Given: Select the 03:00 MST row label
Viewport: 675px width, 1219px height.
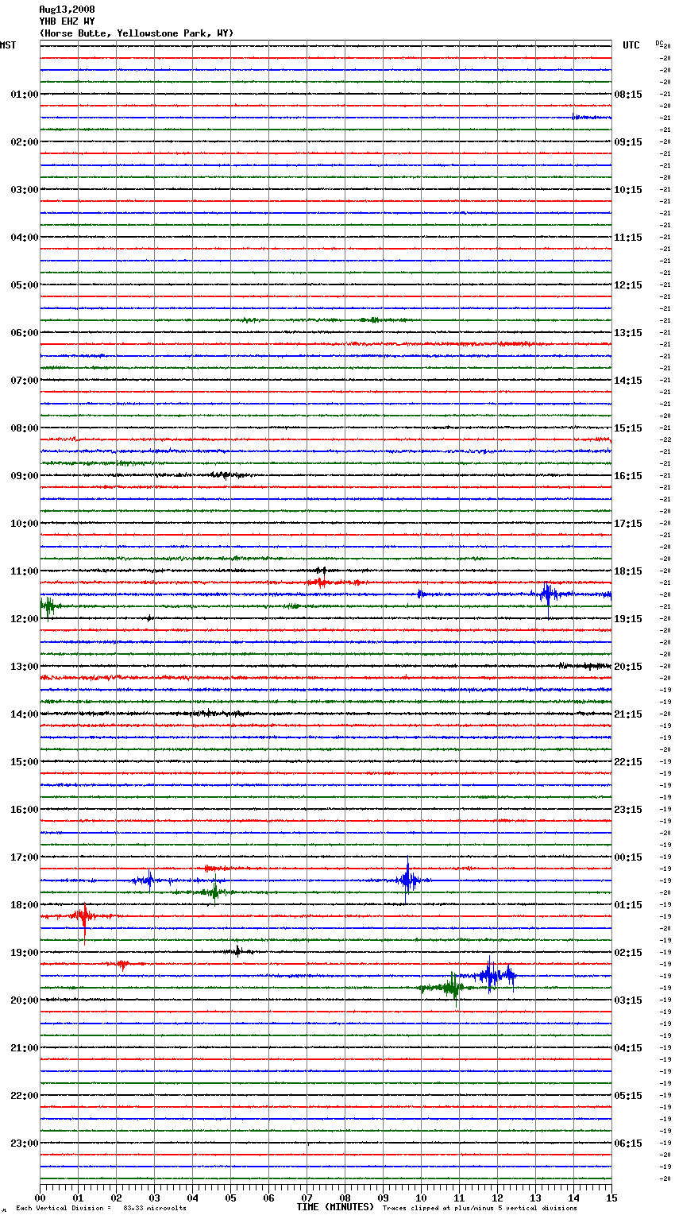Looking at the screenshot, I should (x=24, y=190).
